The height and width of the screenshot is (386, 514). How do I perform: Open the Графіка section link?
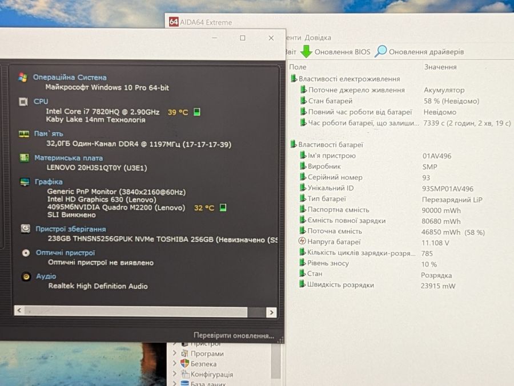click(x=49, y=182)
